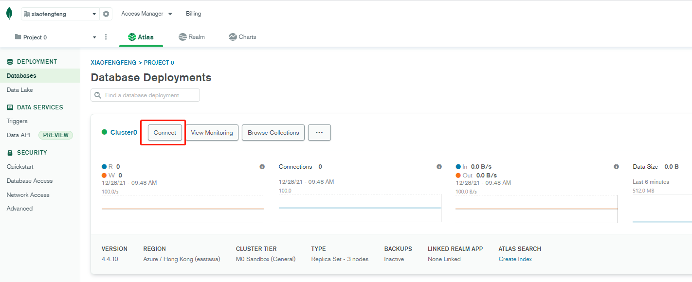This screenshot has height=282, width=692.
Task: Click the Data Services section icon
Action: 10,107
